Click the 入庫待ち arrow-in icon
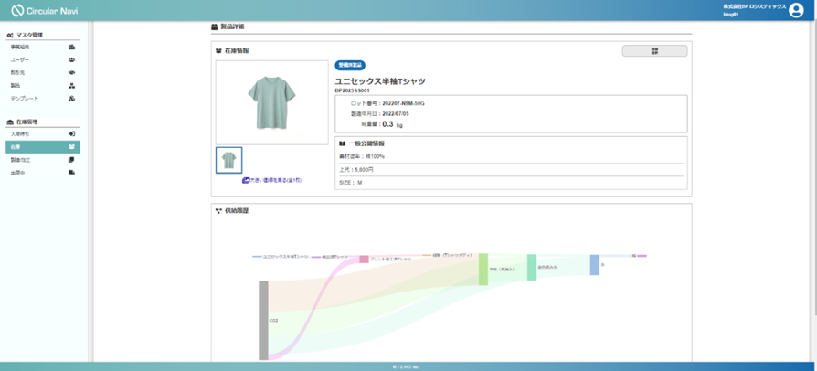 point(71,134)
